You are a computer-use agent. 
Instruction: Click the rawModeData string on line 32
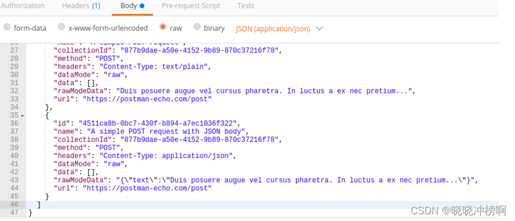[264, 91]
